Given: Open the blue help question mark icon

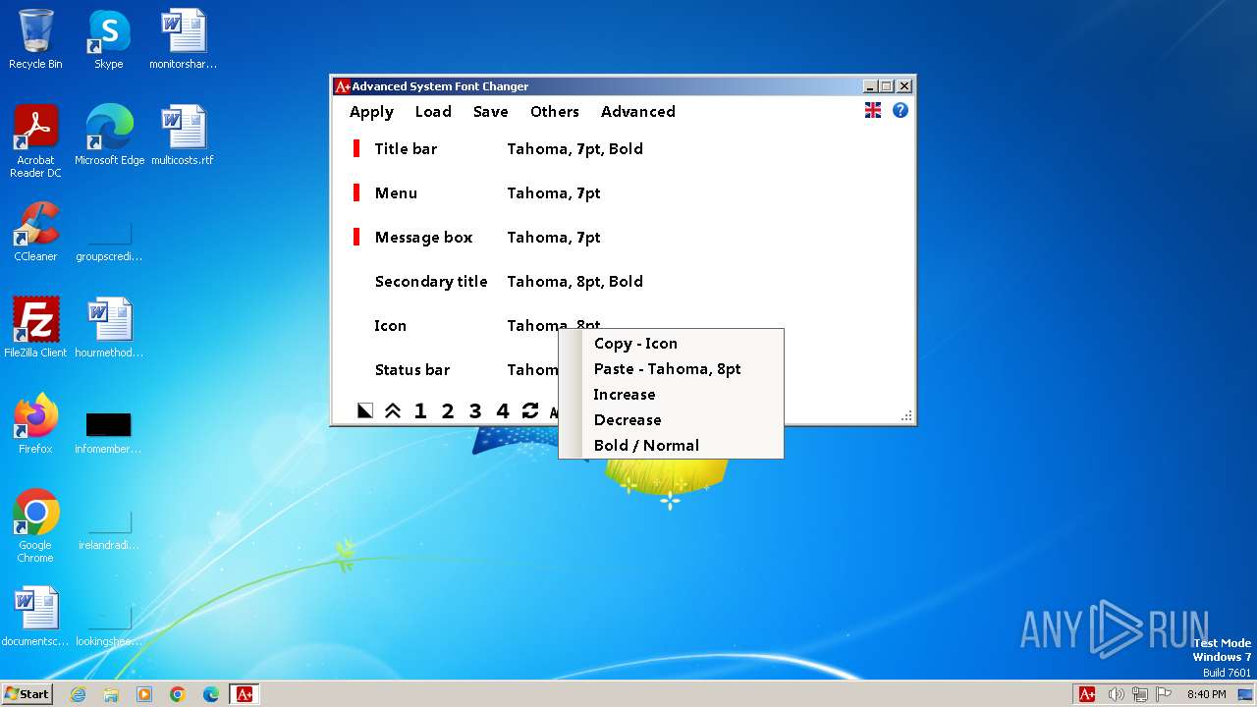Looking at the screenshot, I should coord(900,110).
